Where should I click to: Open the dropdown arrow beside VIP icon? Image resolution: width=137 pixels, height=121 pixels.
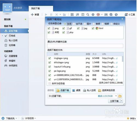(102, 15)
